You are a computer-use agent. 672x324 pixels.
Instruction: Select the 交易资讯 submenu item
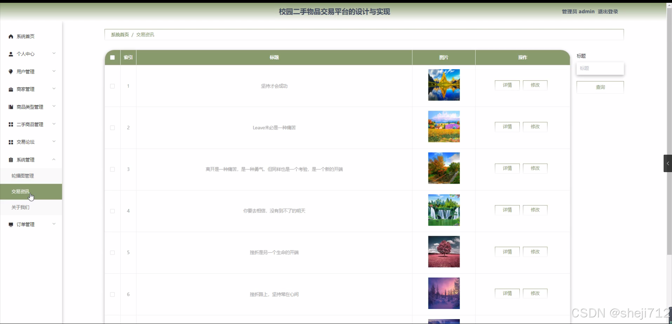pos(31,192)
